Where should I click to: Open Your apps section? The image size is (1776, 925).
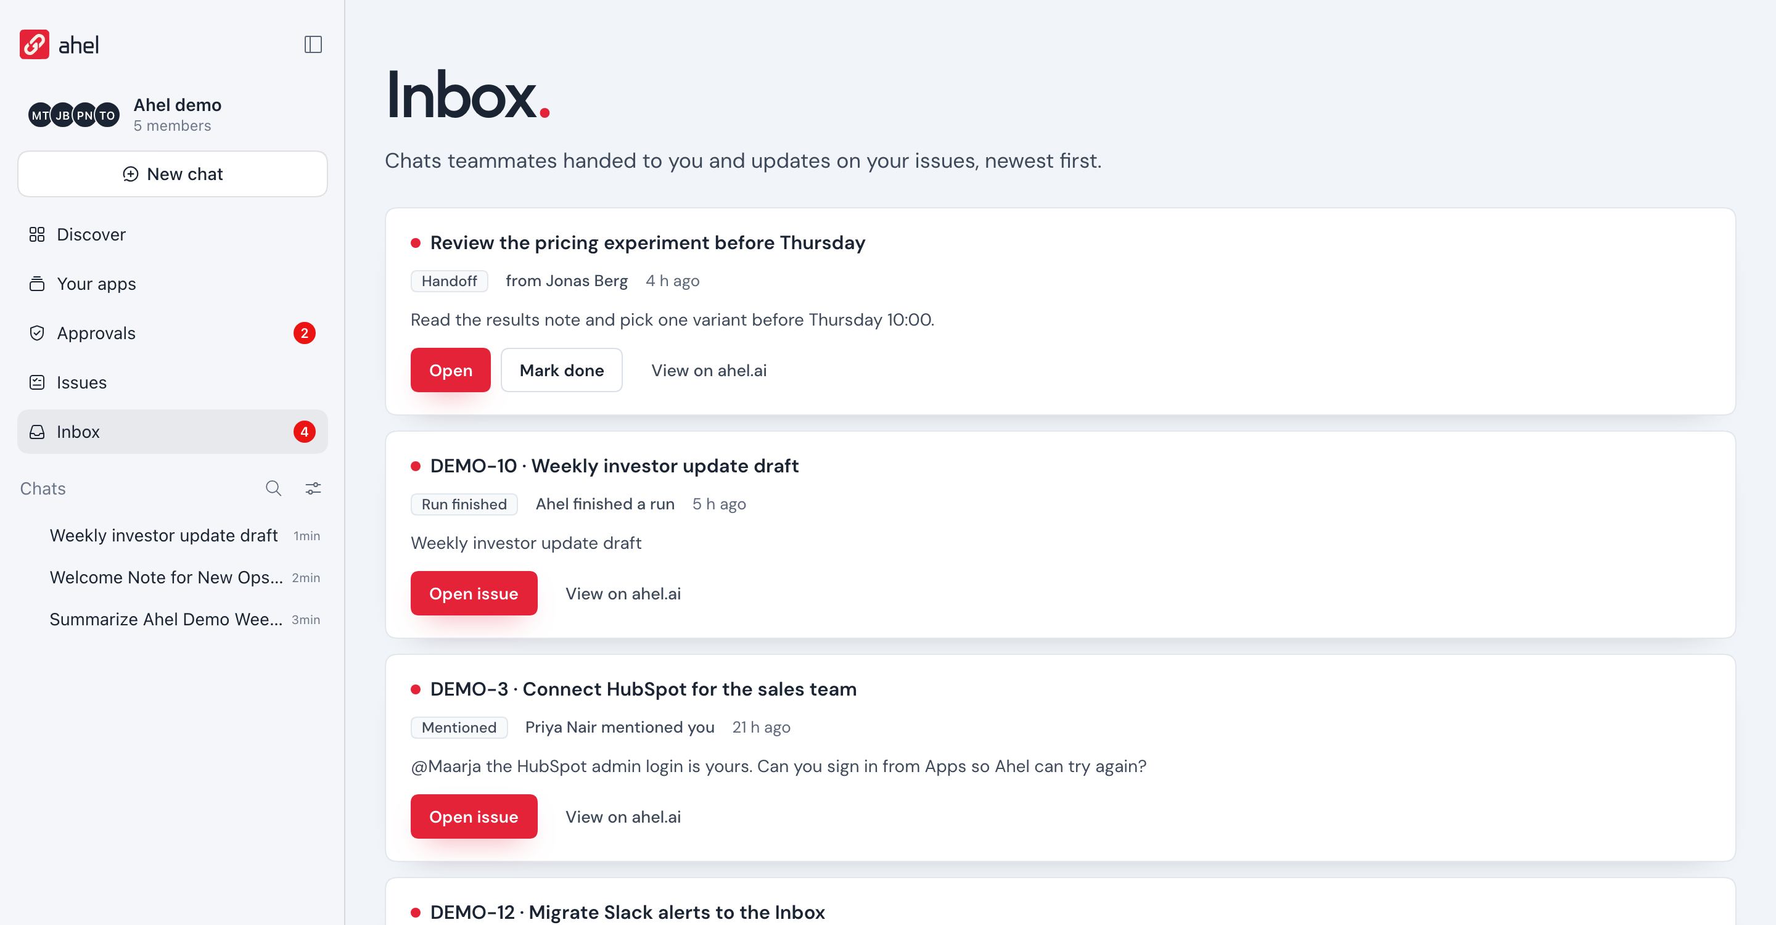pos(173,284)
